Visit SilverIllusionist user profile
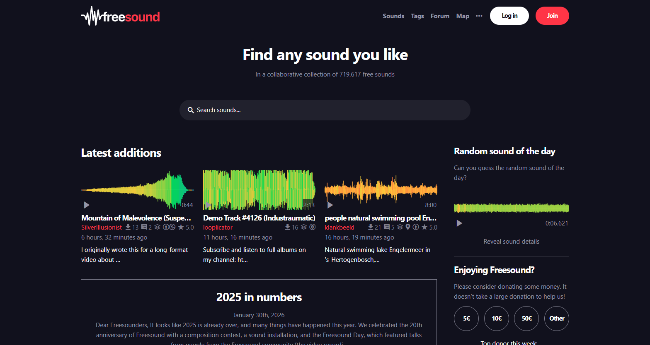The width and height of the screenshot is (650, 345). (102, 228)
